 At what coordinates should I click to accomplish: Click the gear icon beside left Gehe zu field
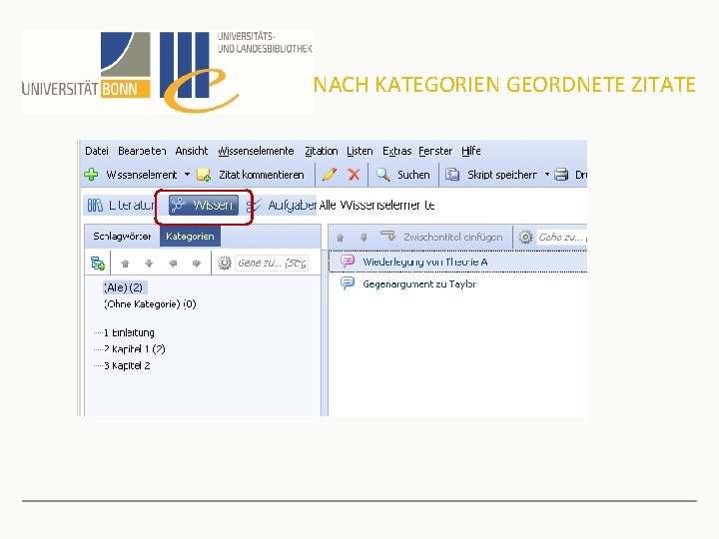click(225, 264)
